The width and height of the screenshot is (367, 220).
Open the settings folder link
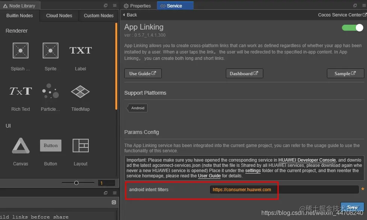pos(253,171)
